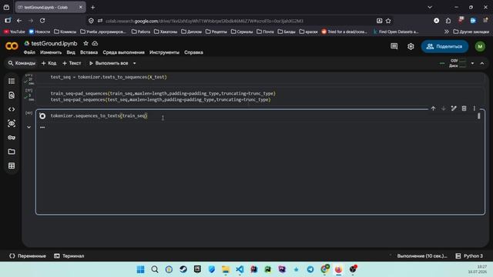Image resolution: width=493 pixels, height=277 pixels.
Task: Select the testGround.ipynb browser tab
Action: coord(50,7)
